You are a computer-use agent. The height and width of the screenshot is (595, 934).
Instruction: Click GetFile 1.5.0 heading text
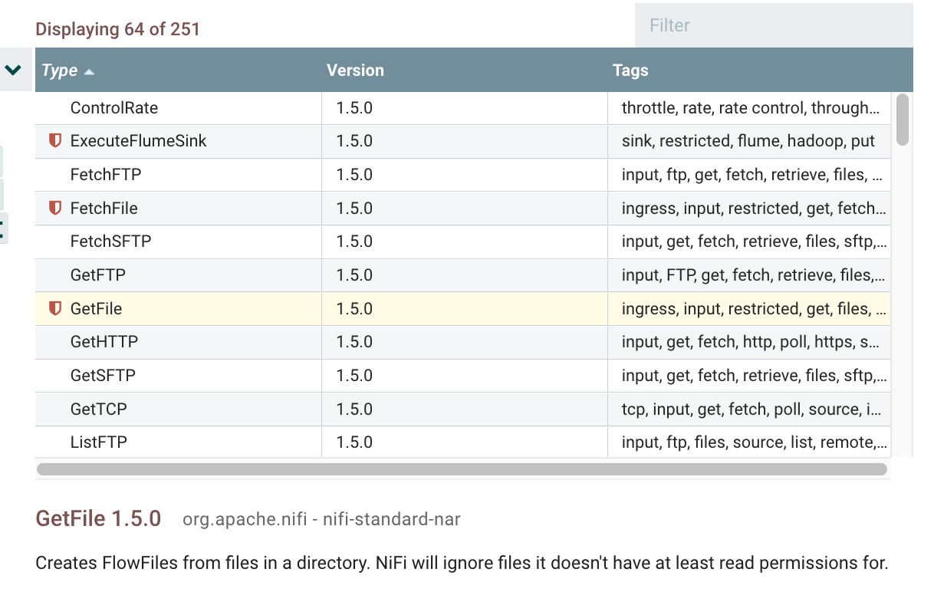(x=98, y=519)
